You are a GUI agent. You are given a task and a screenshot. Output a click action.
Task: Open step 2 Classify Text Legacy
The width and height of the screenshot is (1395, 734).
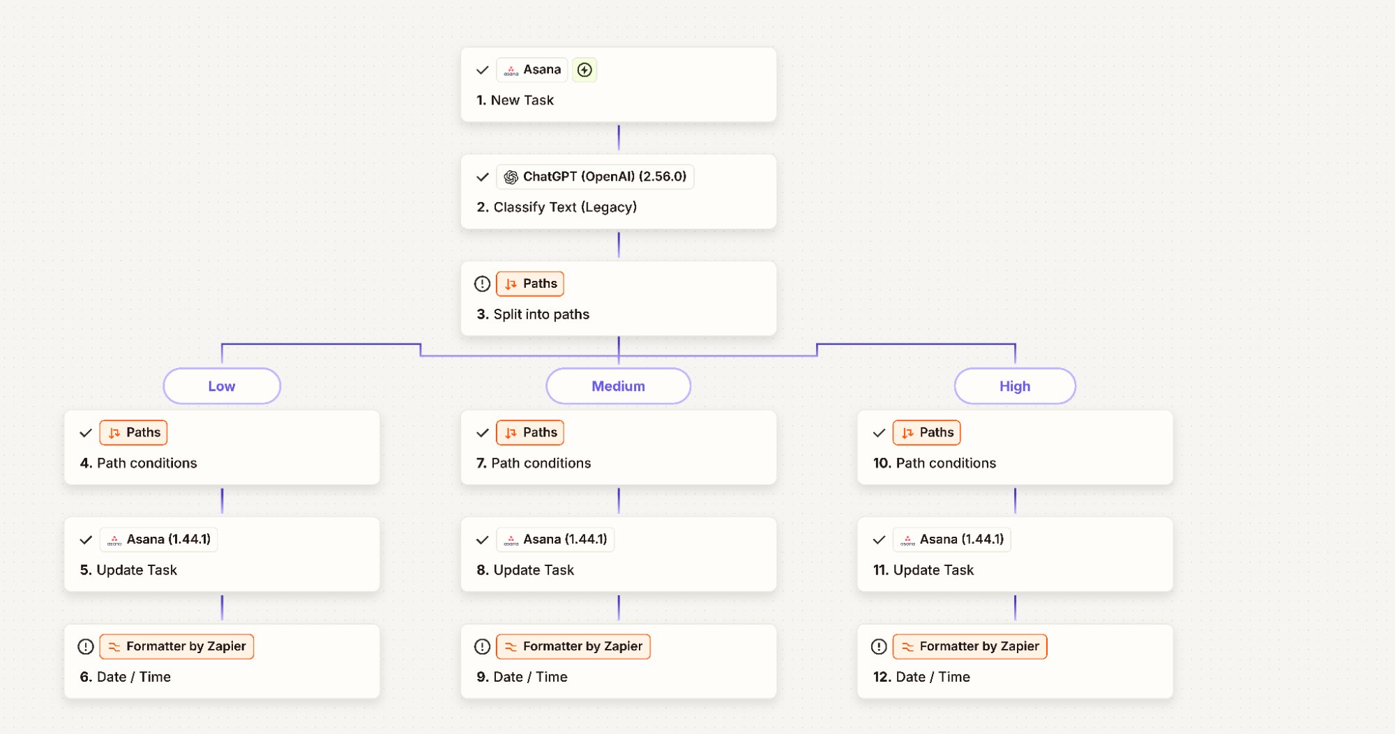pos(618,192)
